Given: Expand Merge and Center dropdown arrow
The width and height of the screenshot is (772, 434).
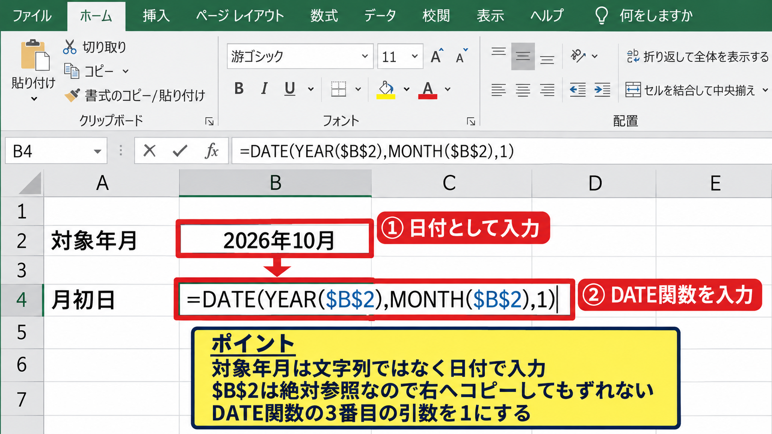Looking at the screenshot, I should point(765,90).
